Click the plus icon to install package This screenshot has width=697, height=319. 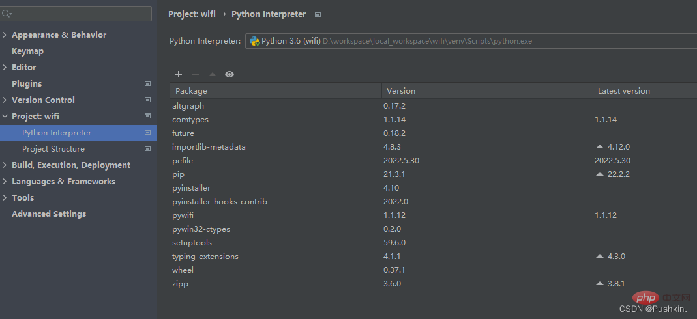179,74
